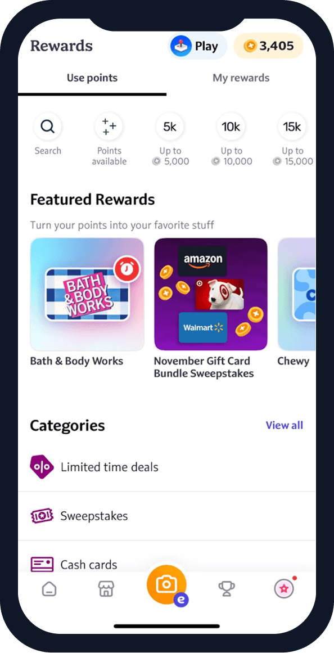Select the Use points tab

click(x=92, y=78)
